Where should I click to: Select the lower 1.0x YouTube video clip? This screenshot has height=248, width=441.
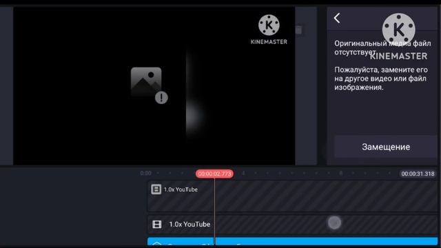(x=292, y=225)
